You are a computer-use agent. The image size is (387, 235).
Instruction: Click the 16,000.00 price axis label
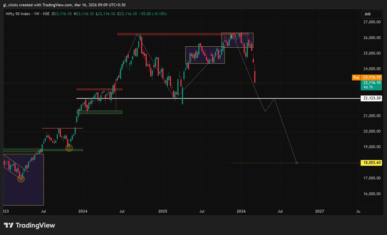coord(372,194)
